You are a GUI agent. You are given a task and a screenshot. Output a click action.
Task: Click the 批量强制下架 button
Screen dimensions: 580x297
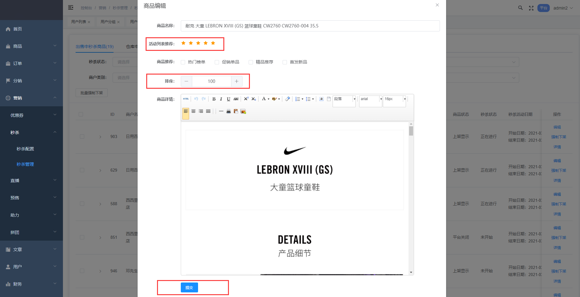92,93
